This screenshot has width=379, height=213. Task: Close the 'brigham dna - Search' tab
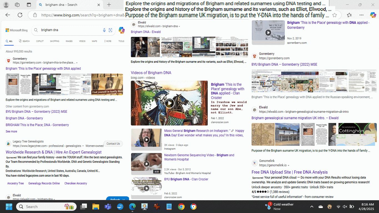(99, 5)
